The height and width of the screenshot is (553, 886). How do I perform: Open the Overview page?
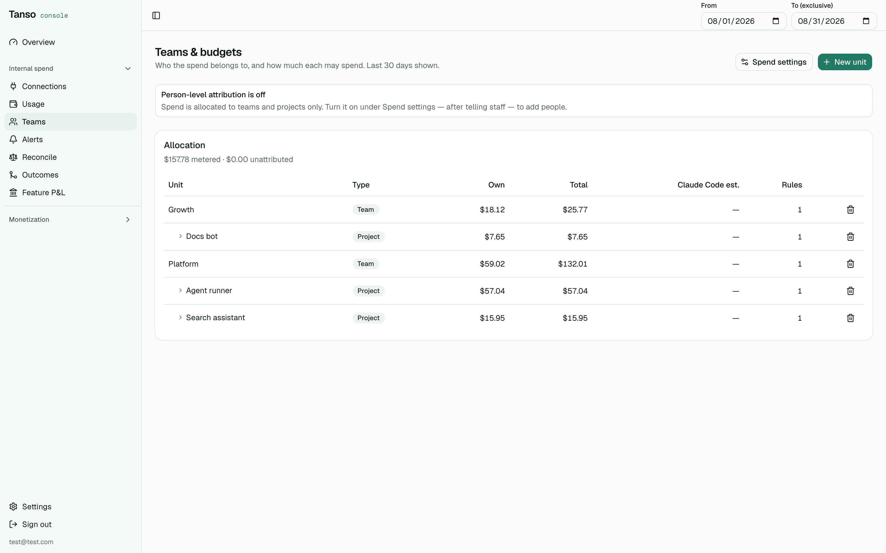[70, 42]
